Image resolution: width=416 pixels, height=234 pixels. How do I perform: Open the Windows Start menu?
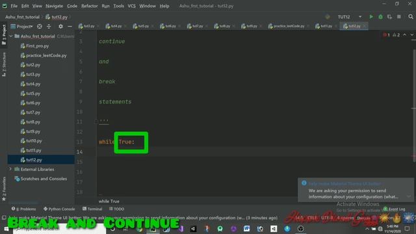[6, 229]
